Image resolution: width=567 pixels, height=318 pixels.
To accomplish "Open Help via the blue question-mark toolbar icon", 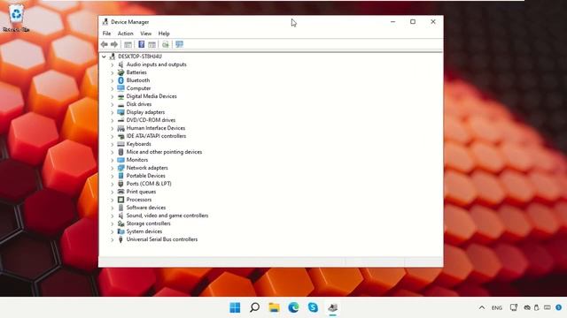I will coord(142,44).
